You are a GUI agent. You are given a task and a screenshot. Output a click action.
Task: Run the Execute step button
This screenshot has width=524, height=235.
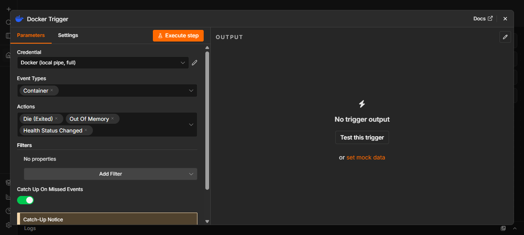tap(178, 36)
